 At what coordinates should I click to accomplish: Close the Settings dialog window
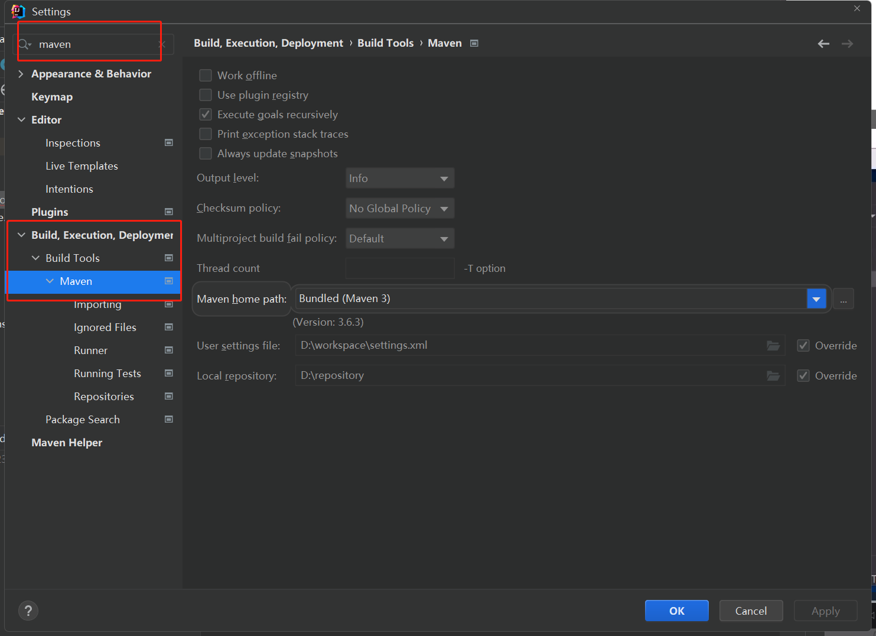pyautogui.click(x=857, y=9)
